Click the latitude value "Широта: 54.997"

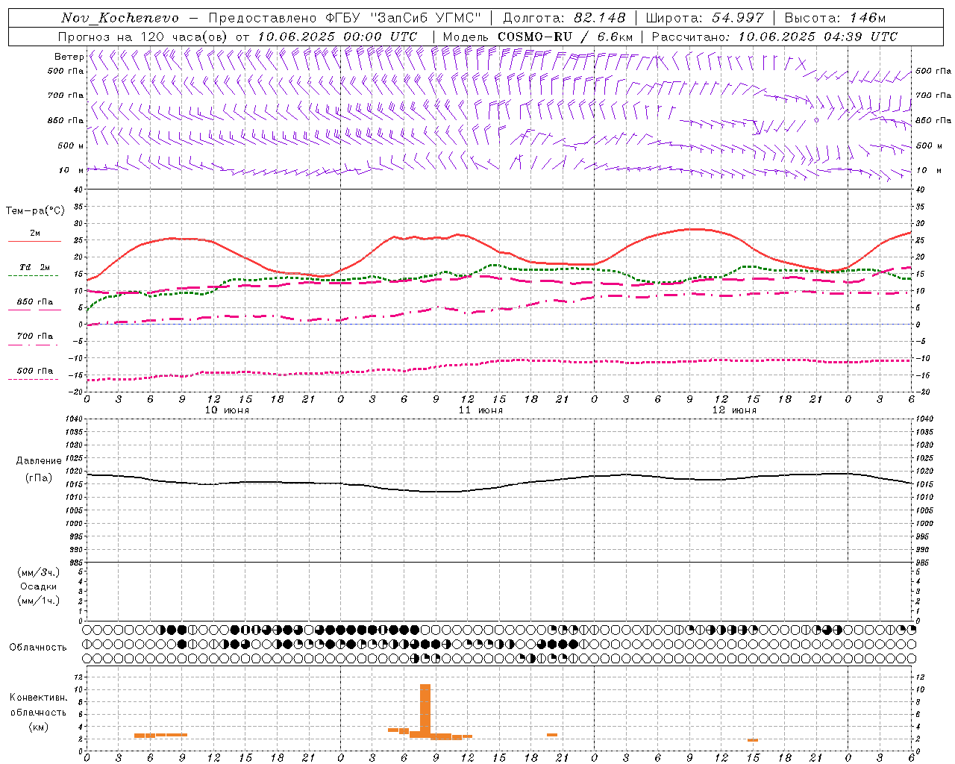pos(705,18)
